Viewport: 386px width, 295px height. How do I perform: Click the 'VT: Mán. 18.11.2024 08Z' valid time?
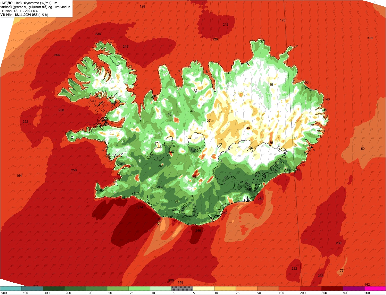click(x=24, y=15)
